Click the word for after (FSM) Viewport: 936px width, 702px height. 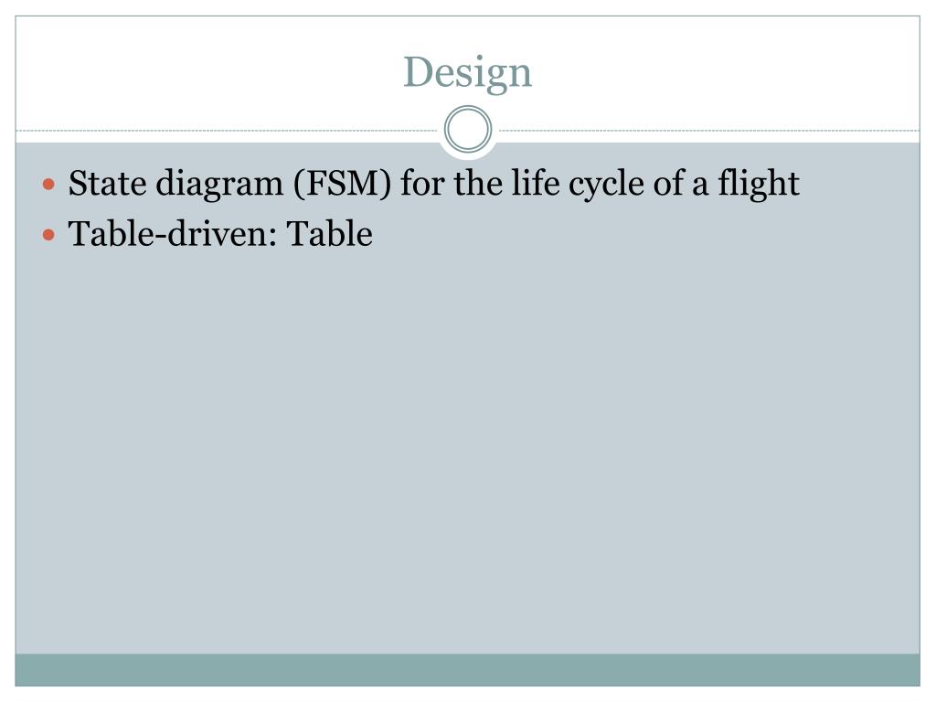click(x=422, y=183)
